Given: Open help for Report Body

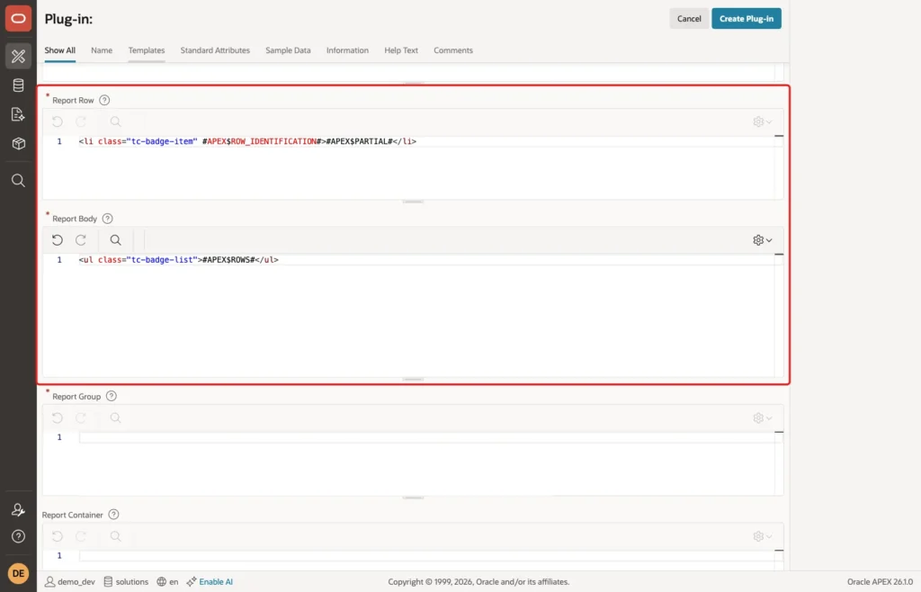Looking at the screenshot, I should click(108, 219).
